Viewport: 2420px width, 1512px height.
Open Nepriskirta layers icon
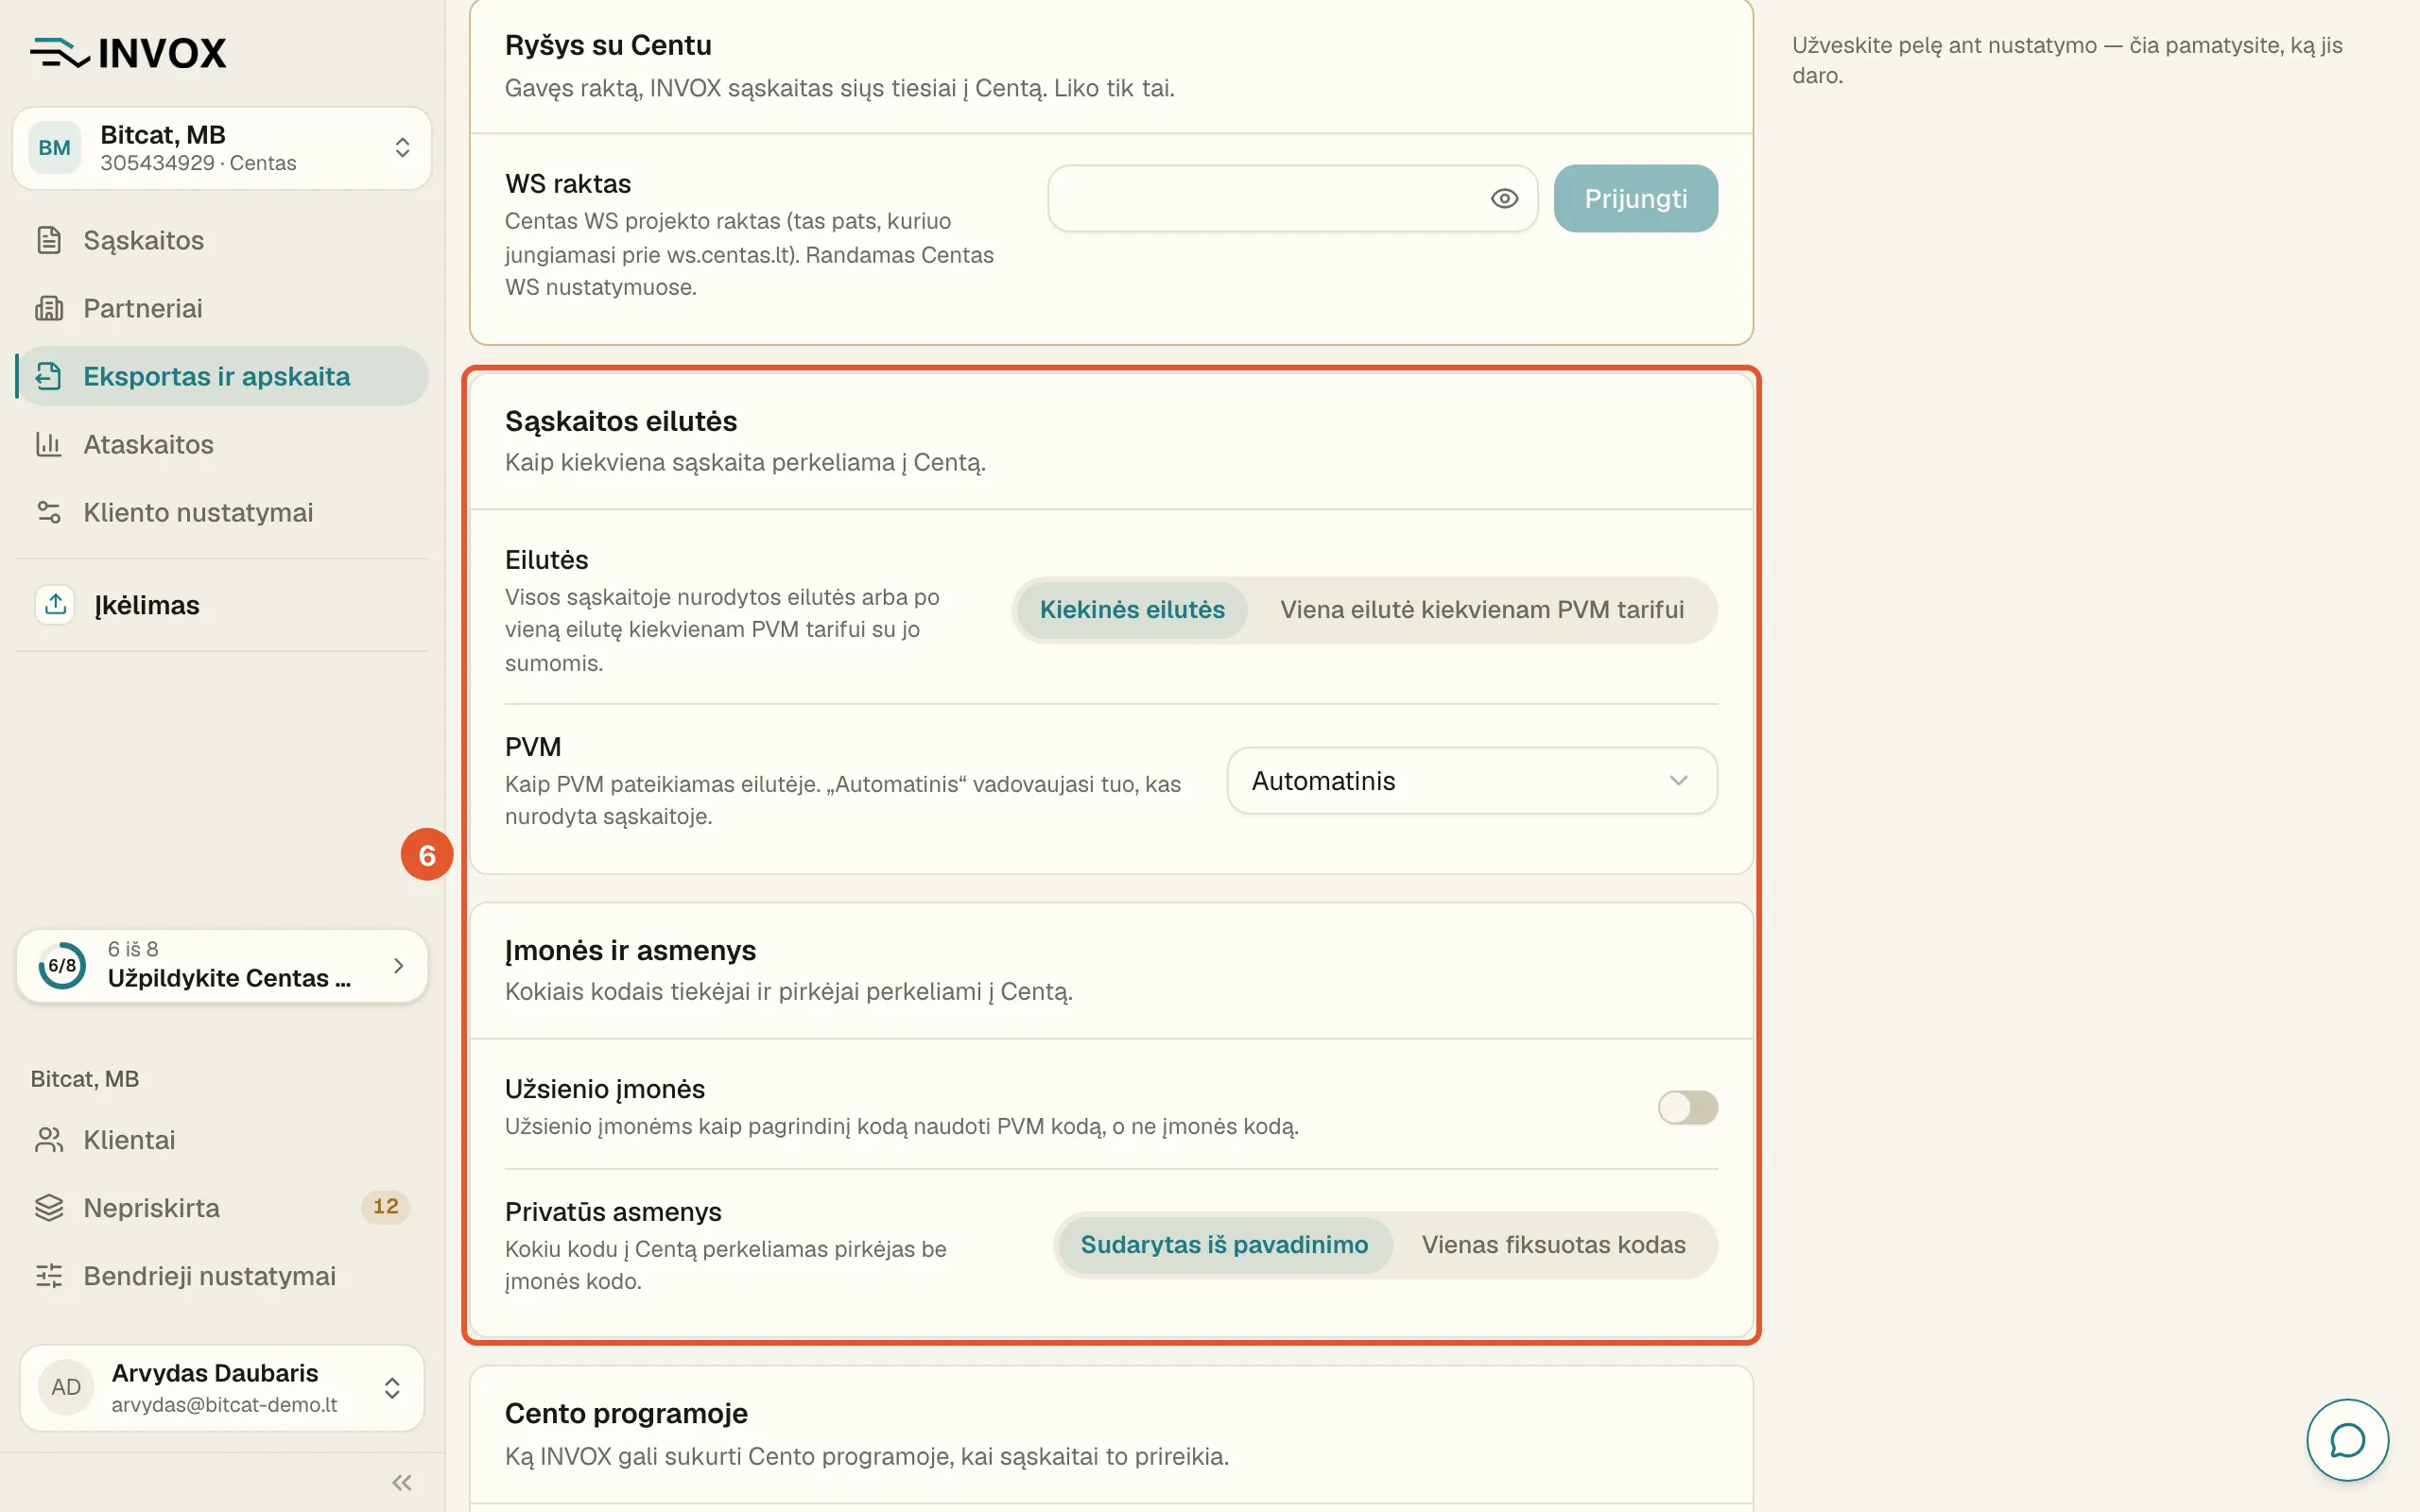(x=49, y=1208)
